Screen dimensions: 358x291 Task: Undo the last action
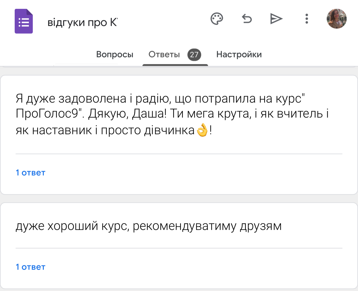[x=247, y=19]
